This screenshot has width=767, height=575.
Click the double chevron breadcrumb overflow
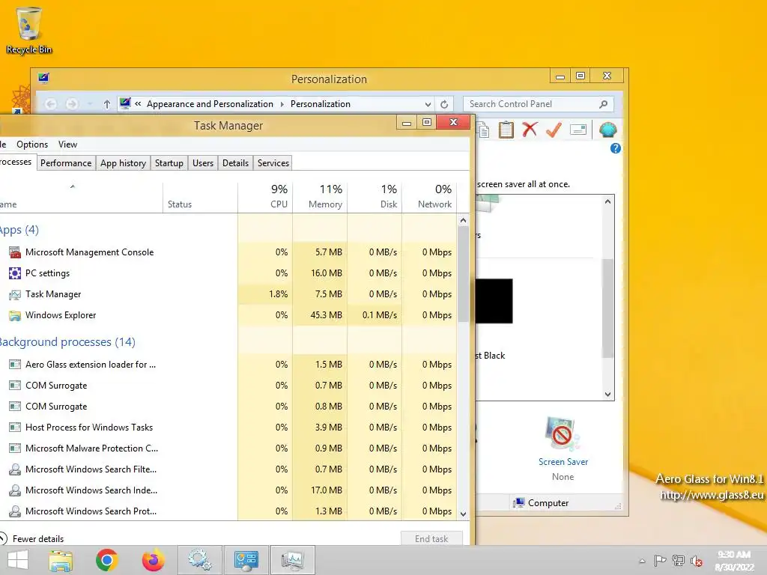coord(138,103)
